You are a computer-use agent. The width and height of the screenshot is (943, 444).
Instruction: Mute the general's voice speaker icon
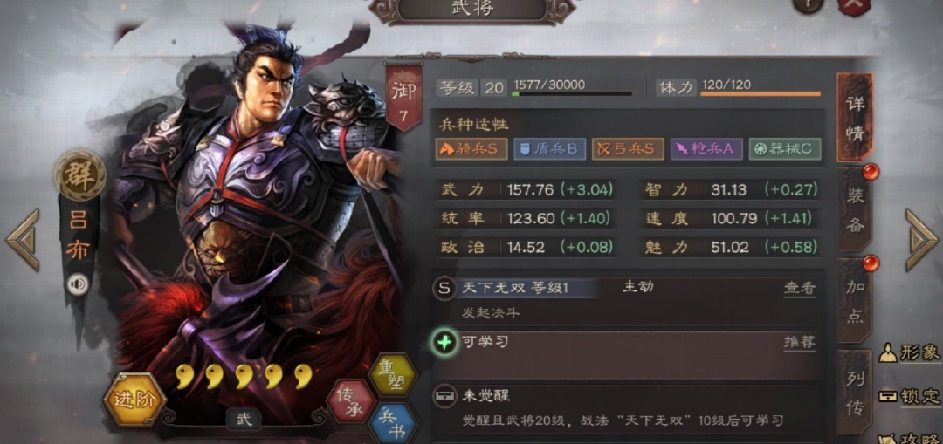[77, 283]
